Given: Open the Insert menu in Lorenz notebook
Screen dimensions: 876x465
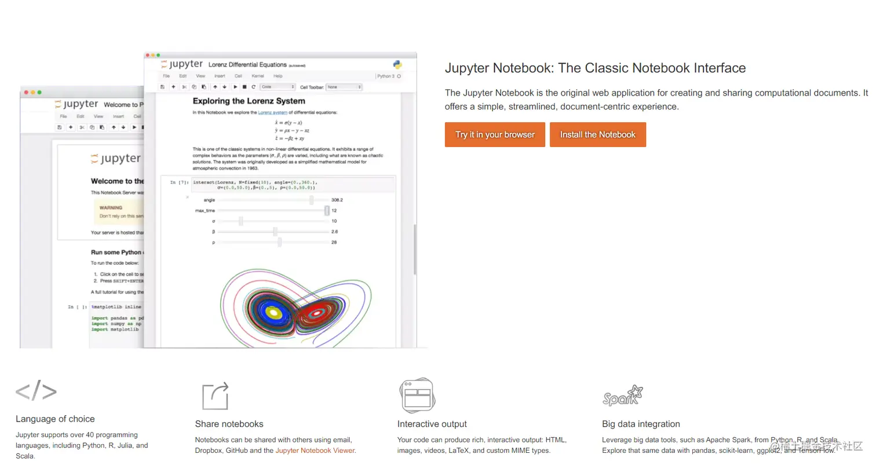Looking at the screenshot, I should [x=220, y=76].
